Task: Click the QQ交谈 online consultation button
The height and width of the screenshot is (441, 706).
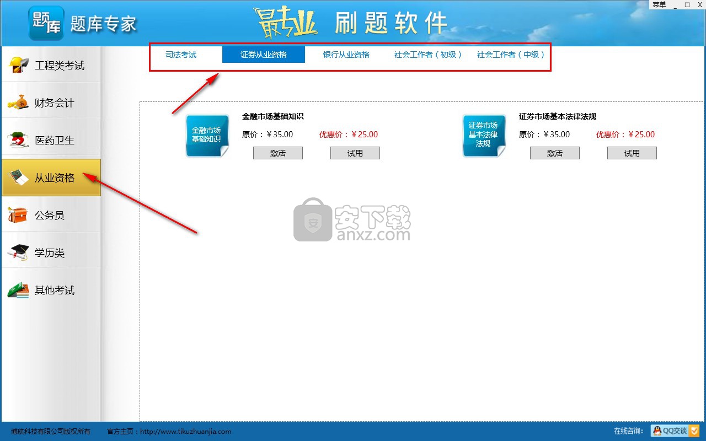Action: coord(675,431)
